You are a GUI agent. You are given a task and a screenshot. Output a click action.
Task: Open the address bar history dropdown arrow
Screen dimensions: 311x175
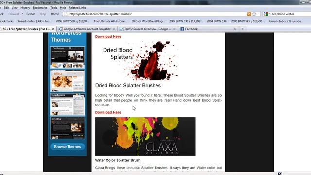tap(259, 14)
